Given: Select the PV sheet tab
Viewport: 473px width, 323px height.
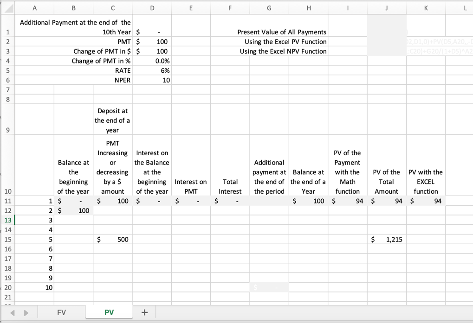Looking at the screenshot, I should click(x=109, y=312).
